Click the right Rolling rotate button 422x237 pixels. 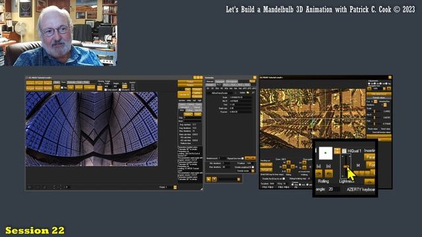click(328, 174)
